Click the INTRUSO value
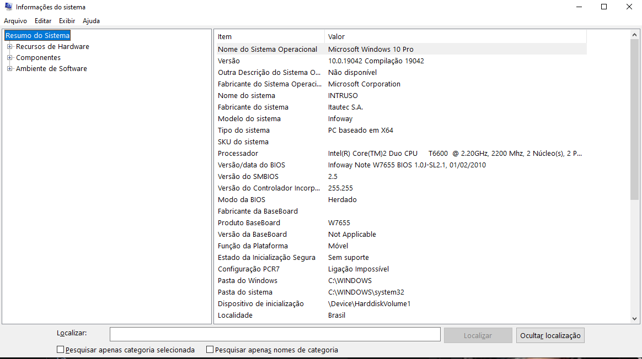 click(x=343, y=95)
